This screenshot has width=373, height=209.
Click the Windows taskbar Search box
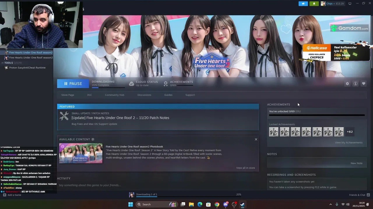[156, 204]
